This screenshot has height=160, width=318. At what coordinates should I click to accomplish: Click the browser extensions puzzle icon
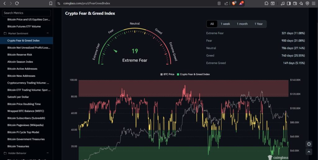[266, 3]
